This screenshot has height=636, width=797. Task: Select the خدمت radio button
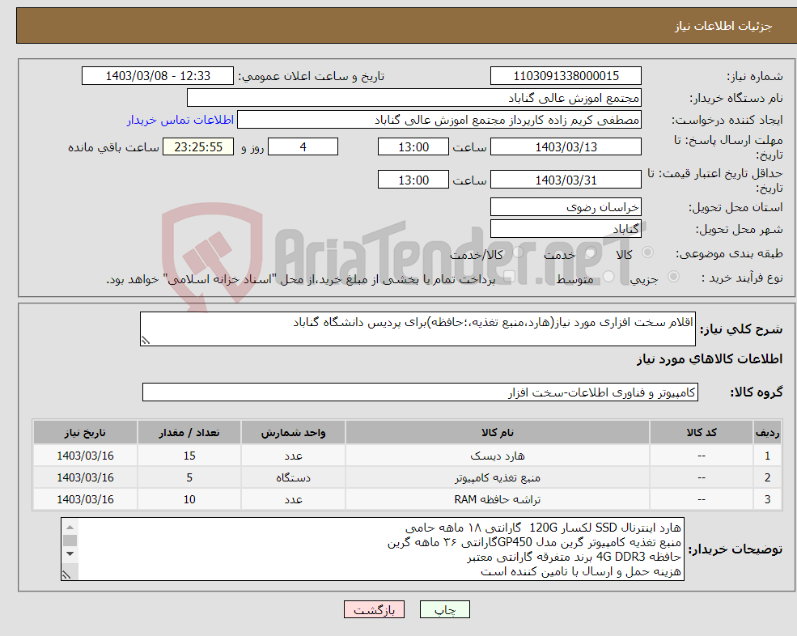[591, 252]
